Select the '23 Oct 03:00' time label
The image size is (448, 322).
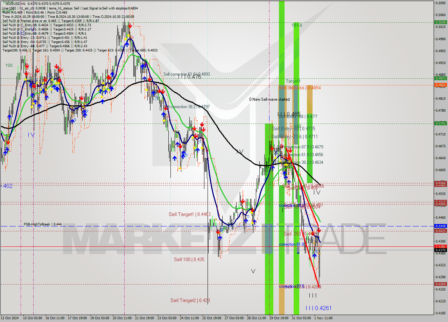point(167,318)
